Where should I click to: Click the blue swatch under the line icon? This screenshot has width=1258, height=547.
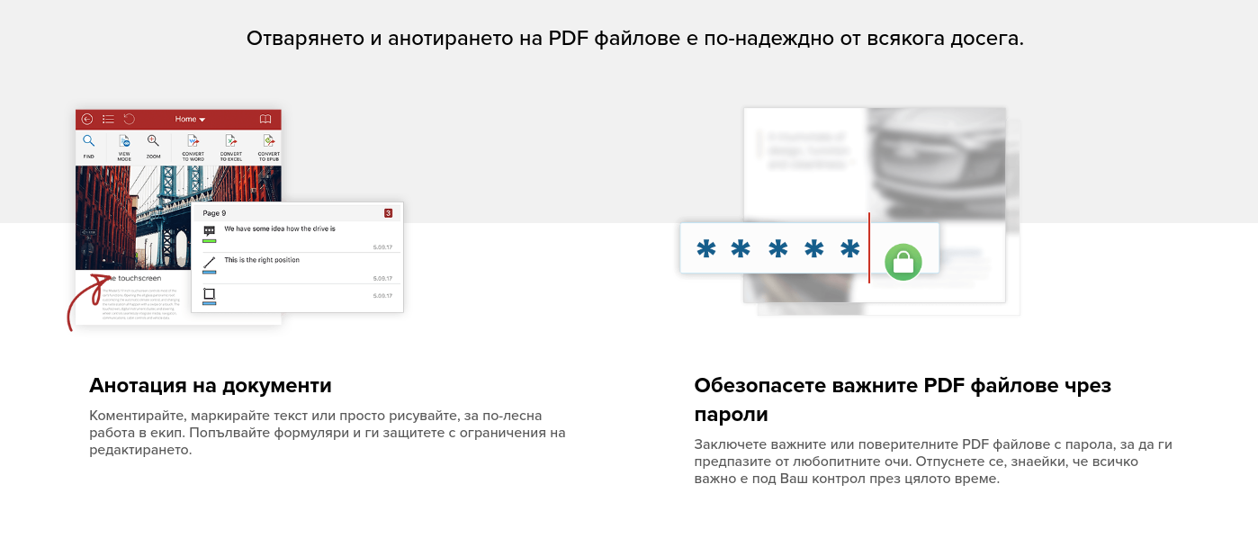pos(210,272)
